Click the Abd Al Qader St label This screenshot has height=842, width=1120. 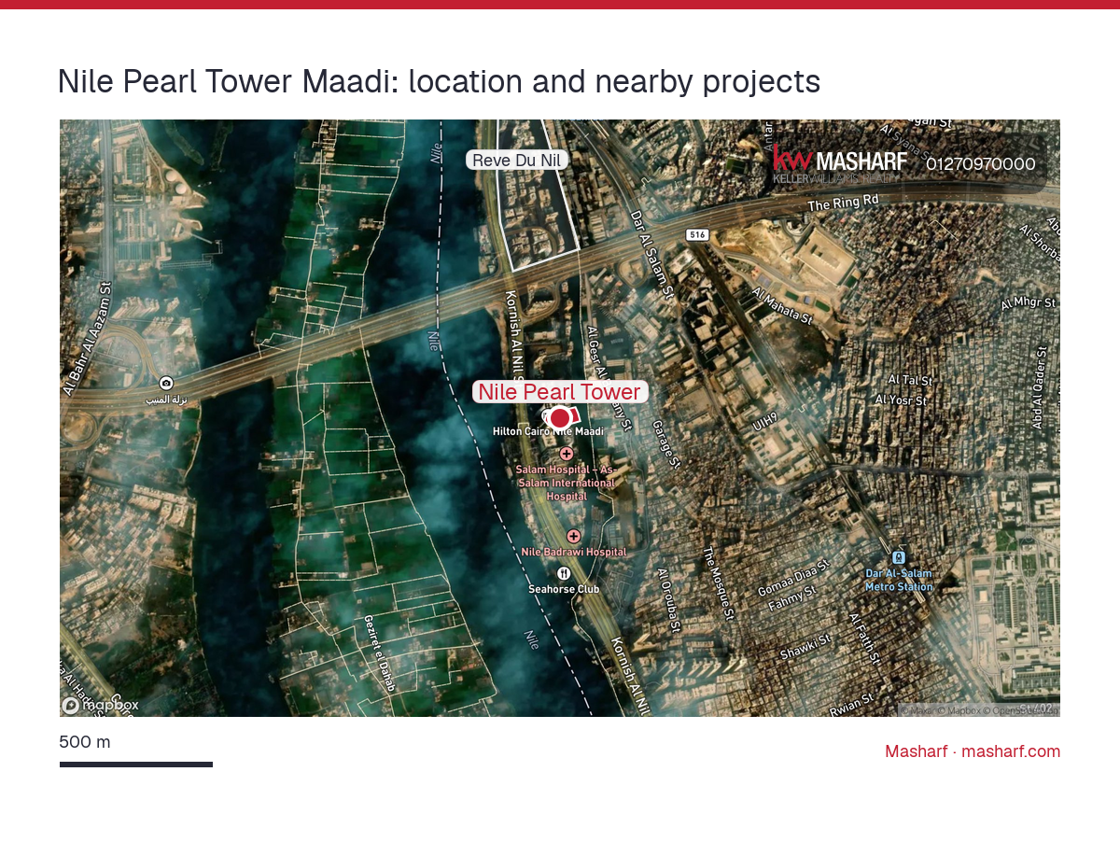[1041, 388]
